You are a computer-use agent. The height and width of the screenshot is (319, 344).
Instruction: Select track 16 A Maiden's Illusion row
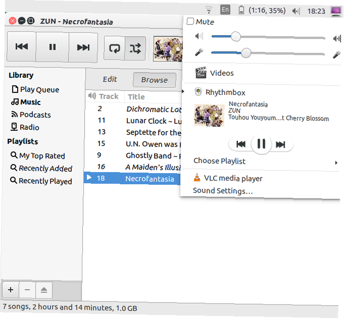pos(133,167)
